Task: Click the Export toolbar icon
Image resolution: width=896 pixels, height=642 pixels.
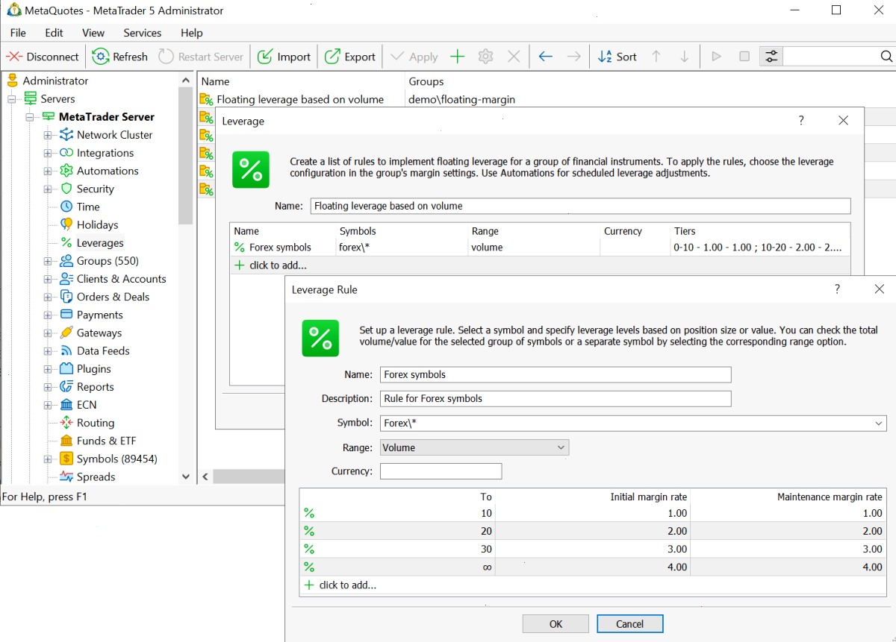Action: coord(332,57)
